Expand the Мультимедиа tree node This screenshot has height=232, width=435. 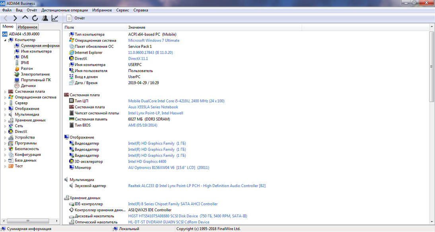[x=5, y=115]
